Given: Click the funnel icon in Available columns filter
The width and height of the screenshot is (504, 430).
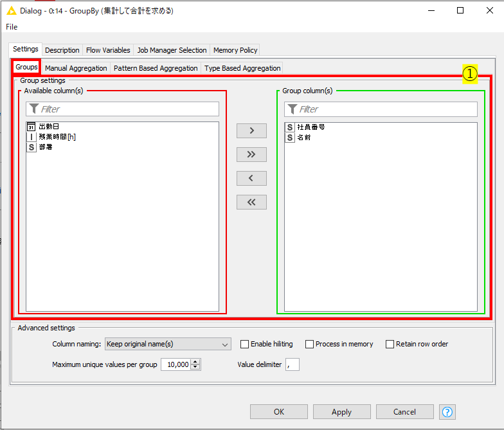Looking at the screenshot, I should (x=33, y=109).
